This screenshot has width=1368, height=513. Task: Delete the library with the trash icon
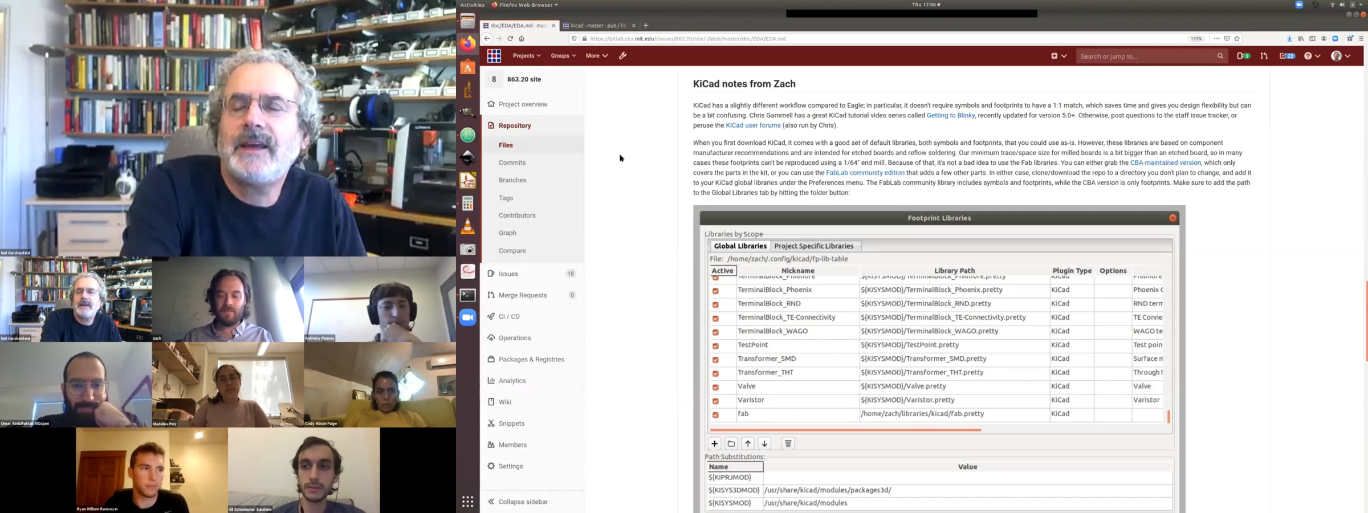point(788,443)
